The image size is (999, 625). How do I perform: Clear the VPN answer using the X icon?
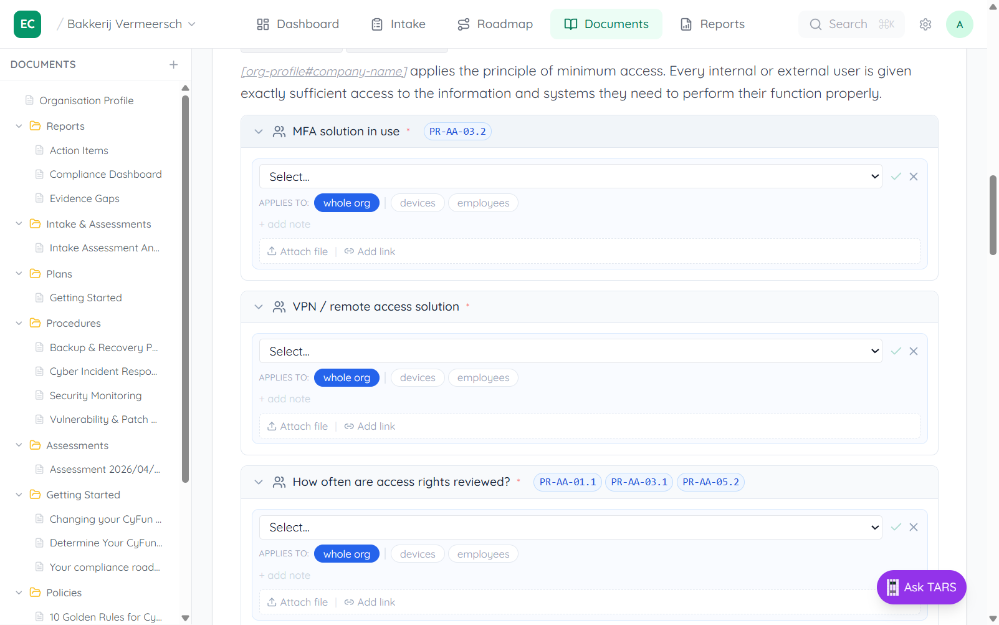click(x=914, y=351)
